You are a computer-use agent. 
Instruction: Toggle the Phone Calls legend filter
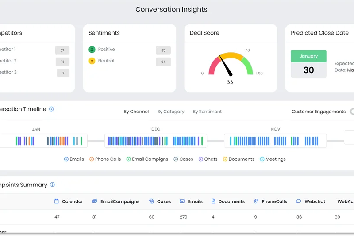click(x=92, y=159)
